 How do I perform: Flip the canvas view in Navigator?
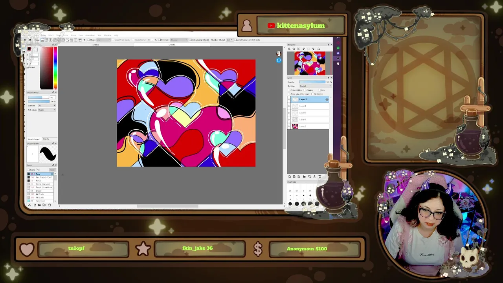pyautogui.click(x=319, y=49)
